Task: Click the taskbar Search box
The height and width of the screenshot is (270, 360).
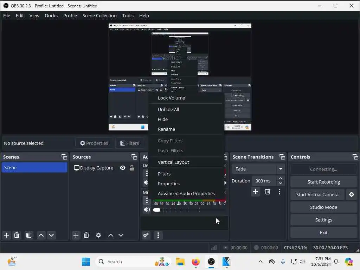Action: [x=133, y=262]
